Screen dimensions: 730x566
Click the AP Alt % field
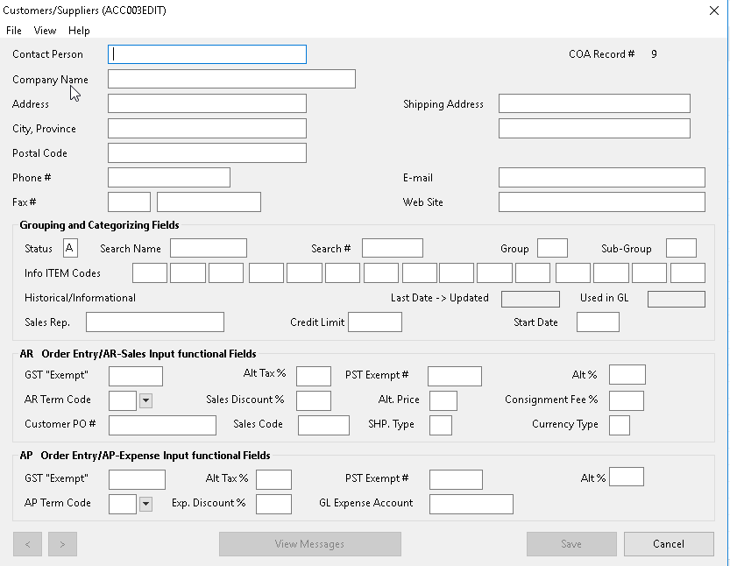pos(627,478)
